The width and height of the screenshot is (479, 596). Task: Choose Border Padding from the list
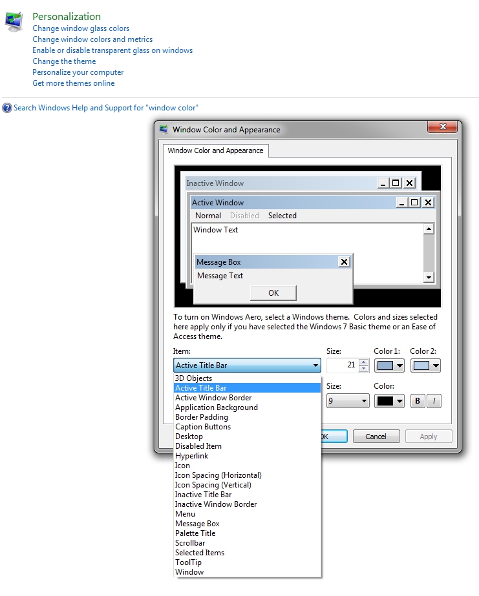pyautogui.click(x=247, y=417)
